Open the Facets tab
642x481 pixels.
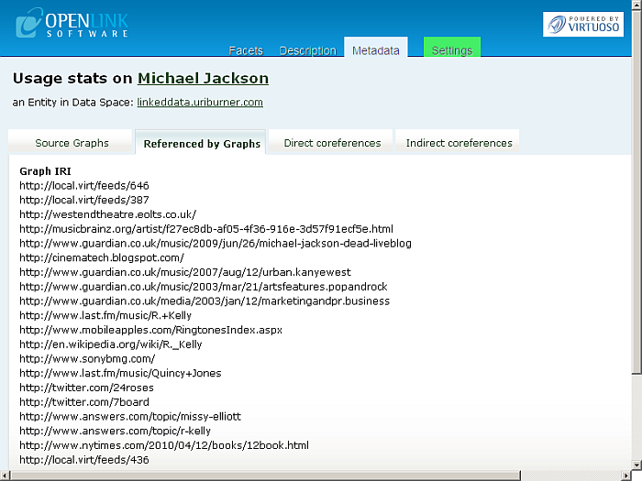click(246, 50)
